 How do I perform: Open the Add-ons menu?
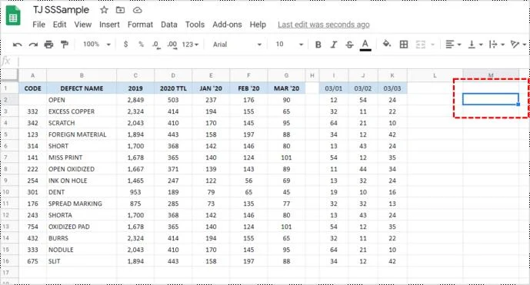[227, 25]
